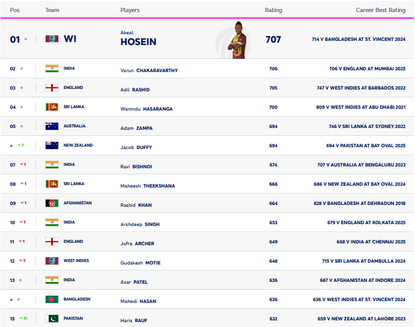The image size is (415, 327).
Task: Click Sri Lanka flag next to Hasaranga
Action: tap(52, 107)
